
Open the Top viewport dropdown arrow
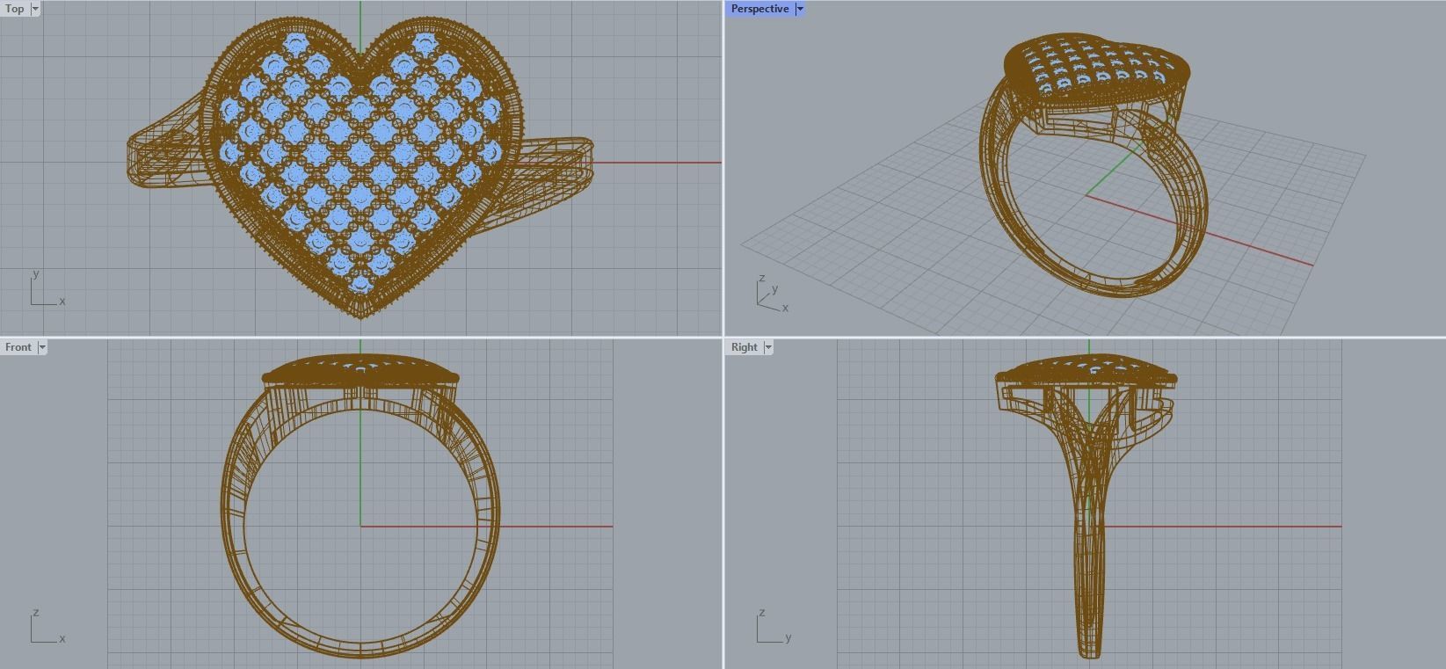[35, 9]
